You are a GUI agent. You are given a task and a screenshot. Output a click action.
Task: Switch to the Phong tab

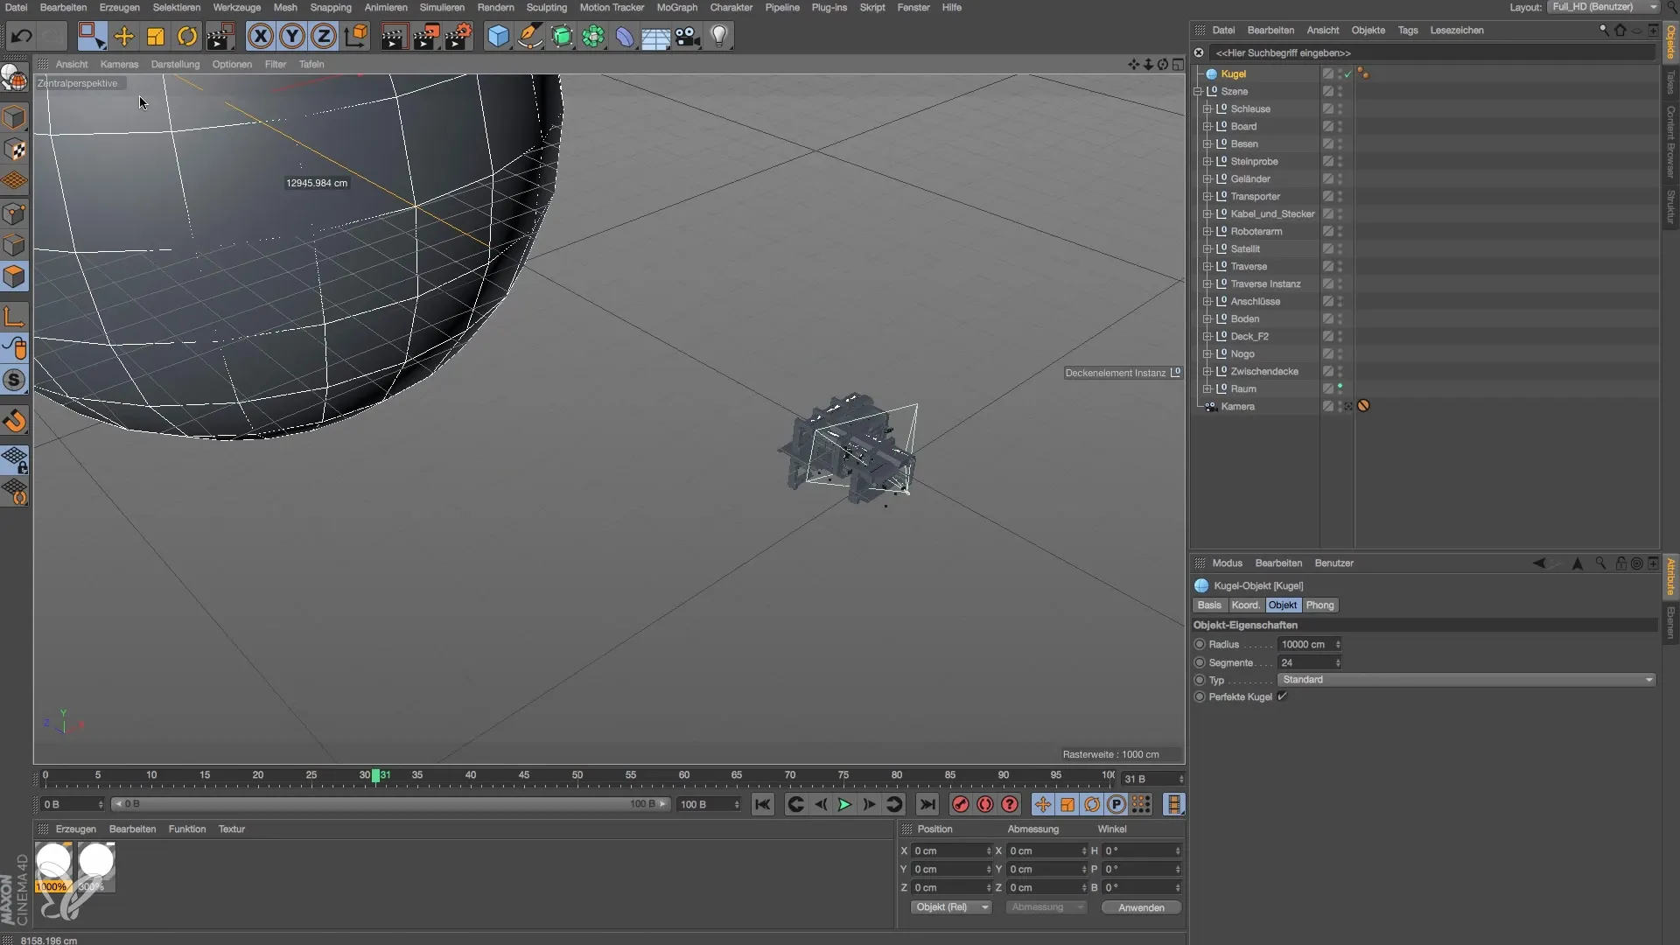pos(1319,605)
